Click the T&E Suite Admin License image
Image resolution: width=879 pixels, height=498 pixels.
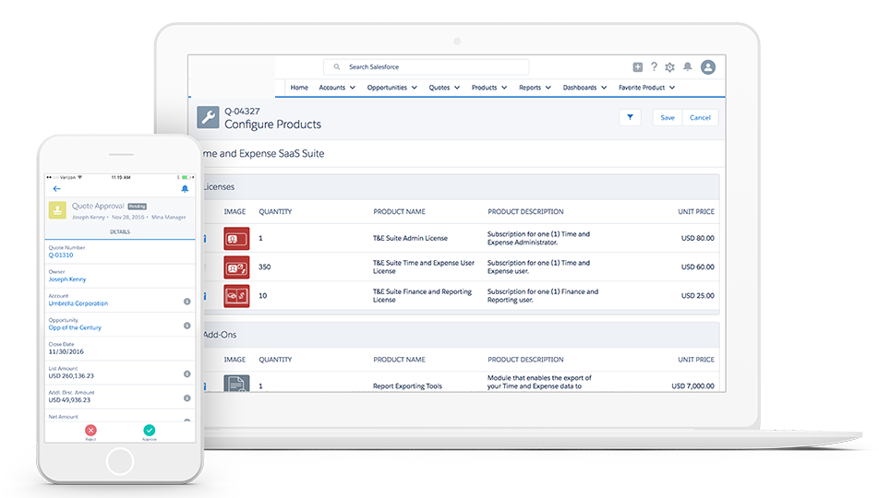click(236, 239)
